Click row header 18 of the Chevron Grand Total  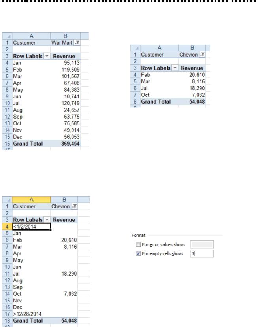tap(7, 321)
